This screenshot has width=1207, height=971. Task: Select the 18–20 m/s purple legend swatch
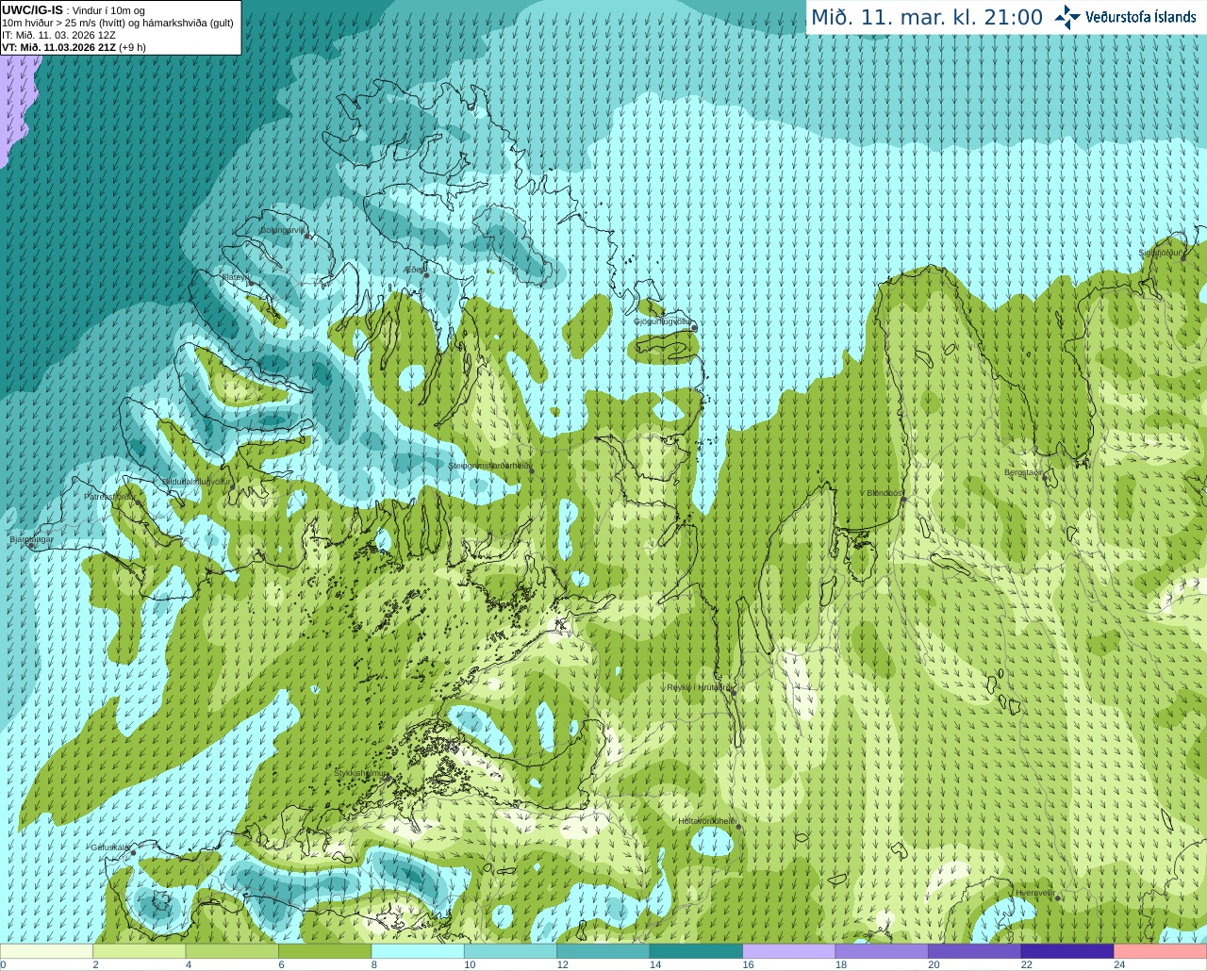[x=883, y=951]
